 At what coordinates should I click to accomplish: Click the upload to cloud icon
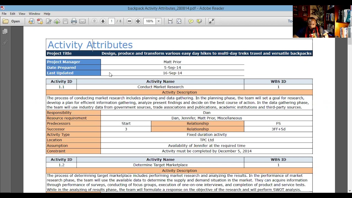coord(57,21)
